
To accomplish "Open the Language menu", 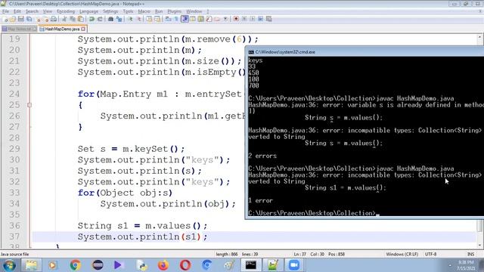I will click(88, 11).
